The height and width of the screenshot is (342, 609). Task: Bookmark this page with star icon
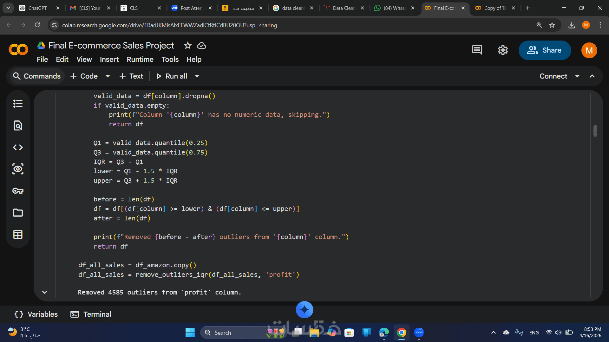tap(552, 25)
